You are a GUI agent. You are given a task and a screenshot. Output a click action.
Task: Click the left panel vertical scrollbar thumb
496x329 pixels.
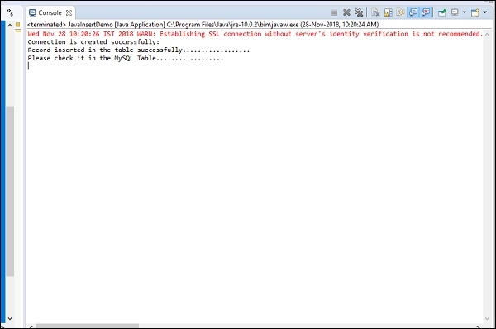pyautogui.click(x=10, y=191)
